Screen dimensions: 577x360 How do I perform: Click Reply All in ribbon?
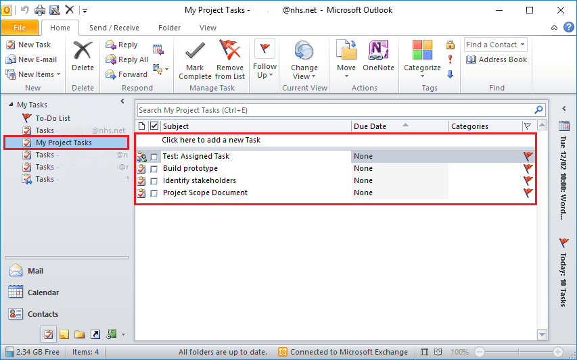click(126, 59)
